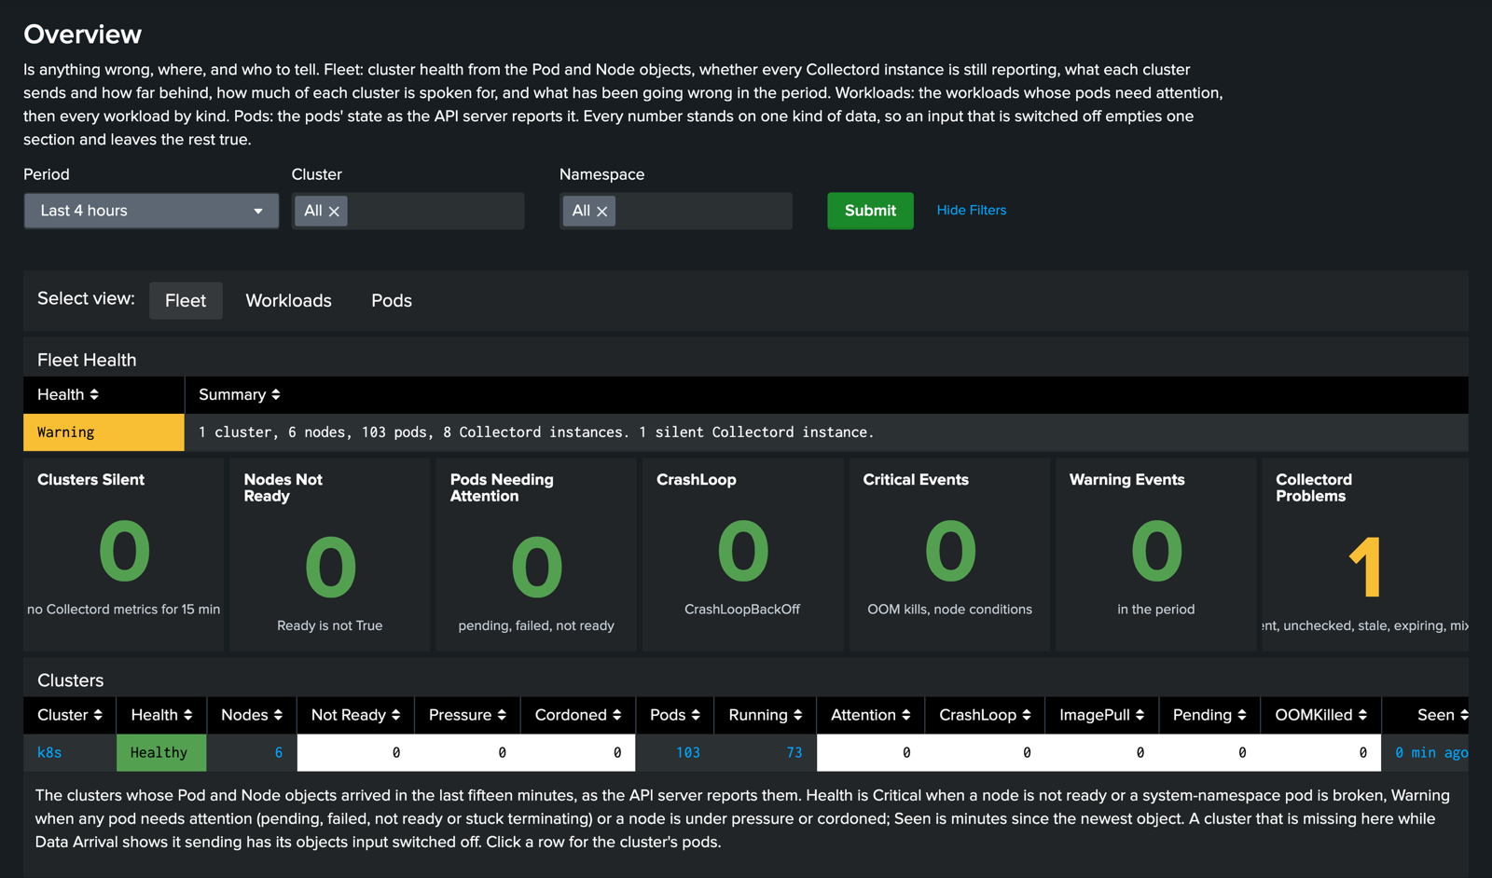The width and height of the screenshot is (1492, 878).
Task: Sort Clusters table by Pods column
Action: click(x=675, y=715)
